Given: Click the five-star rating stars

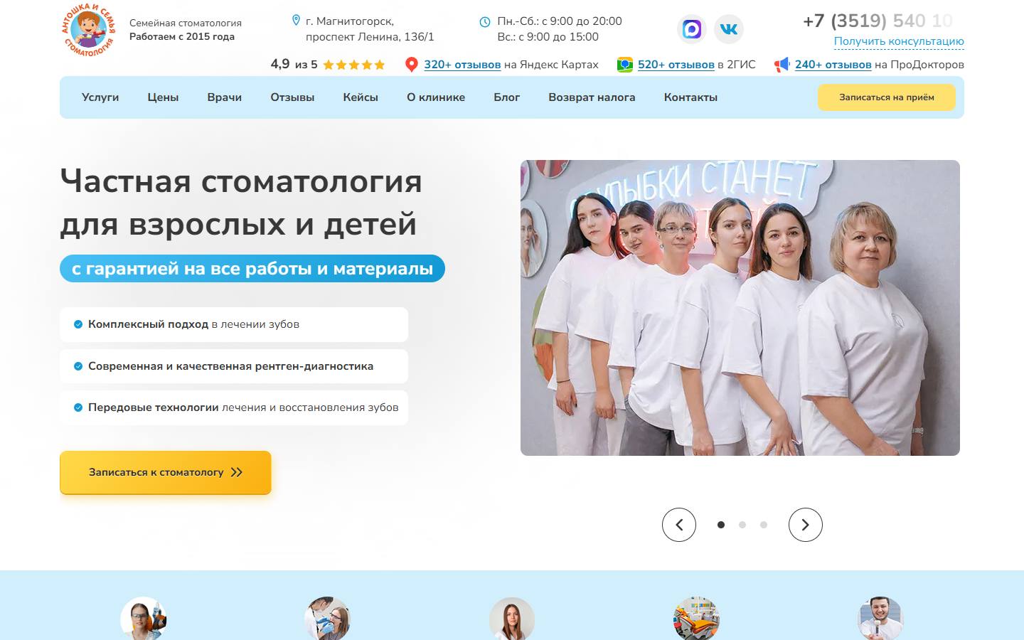Looking at the screenshot, I should pyautogui.click(x=354, y=65).
